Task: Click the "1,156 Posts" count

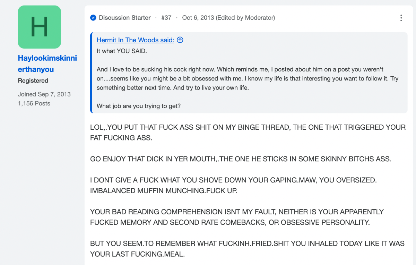Action: click(34, 103)
